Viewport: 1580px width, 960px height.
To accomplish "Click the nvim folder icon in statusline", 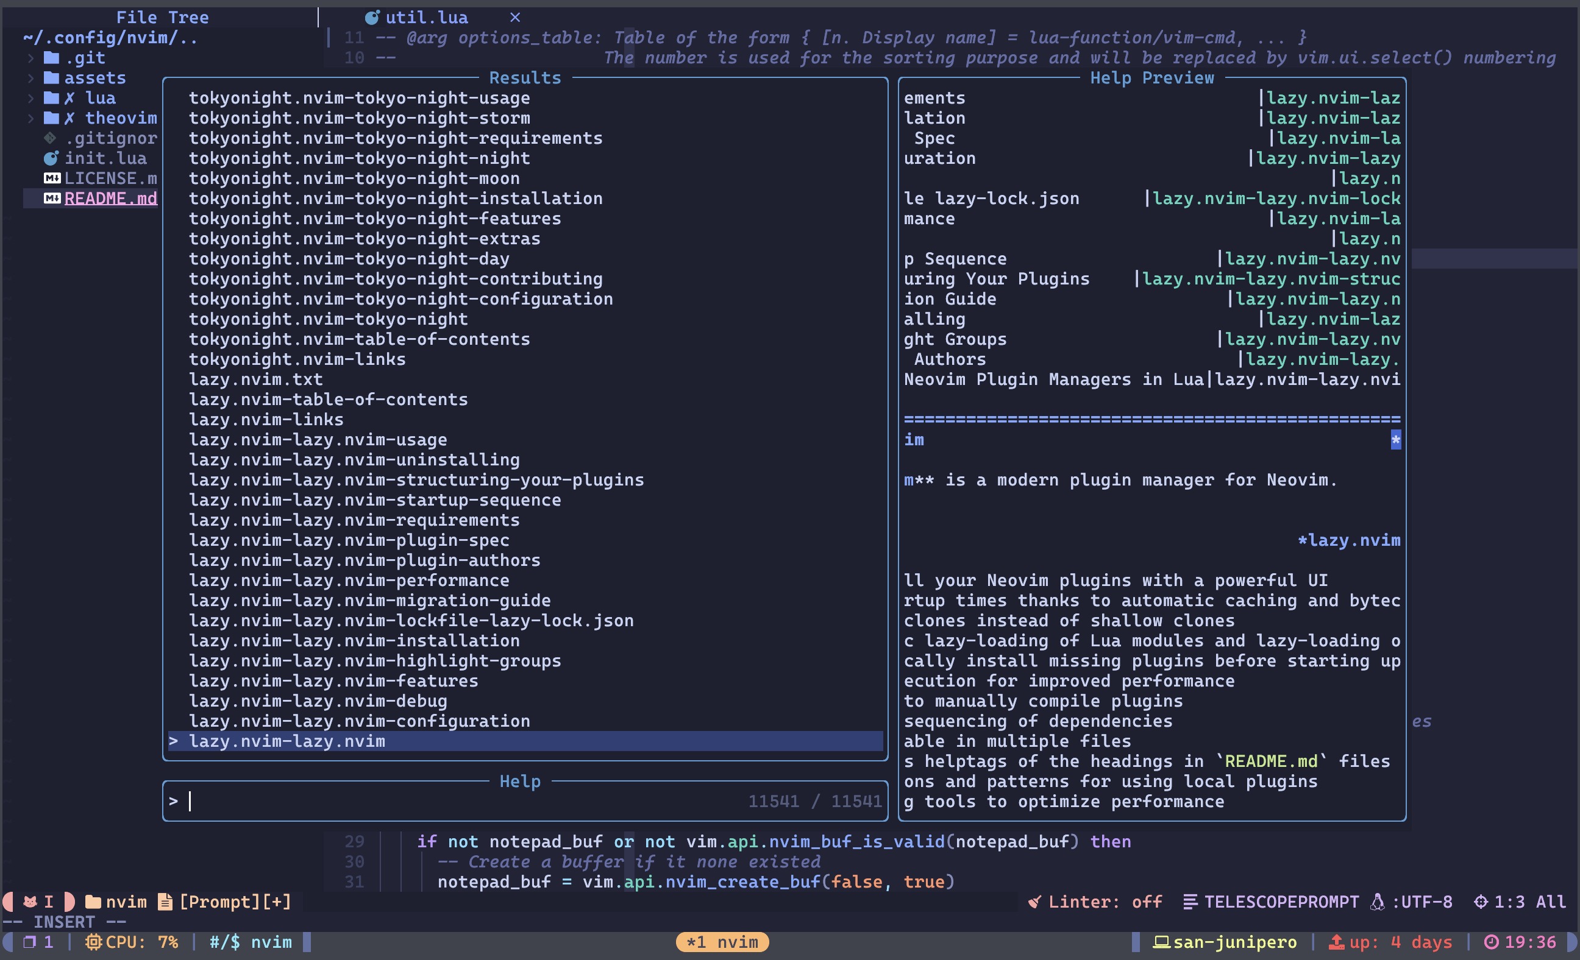I will 93,902.
